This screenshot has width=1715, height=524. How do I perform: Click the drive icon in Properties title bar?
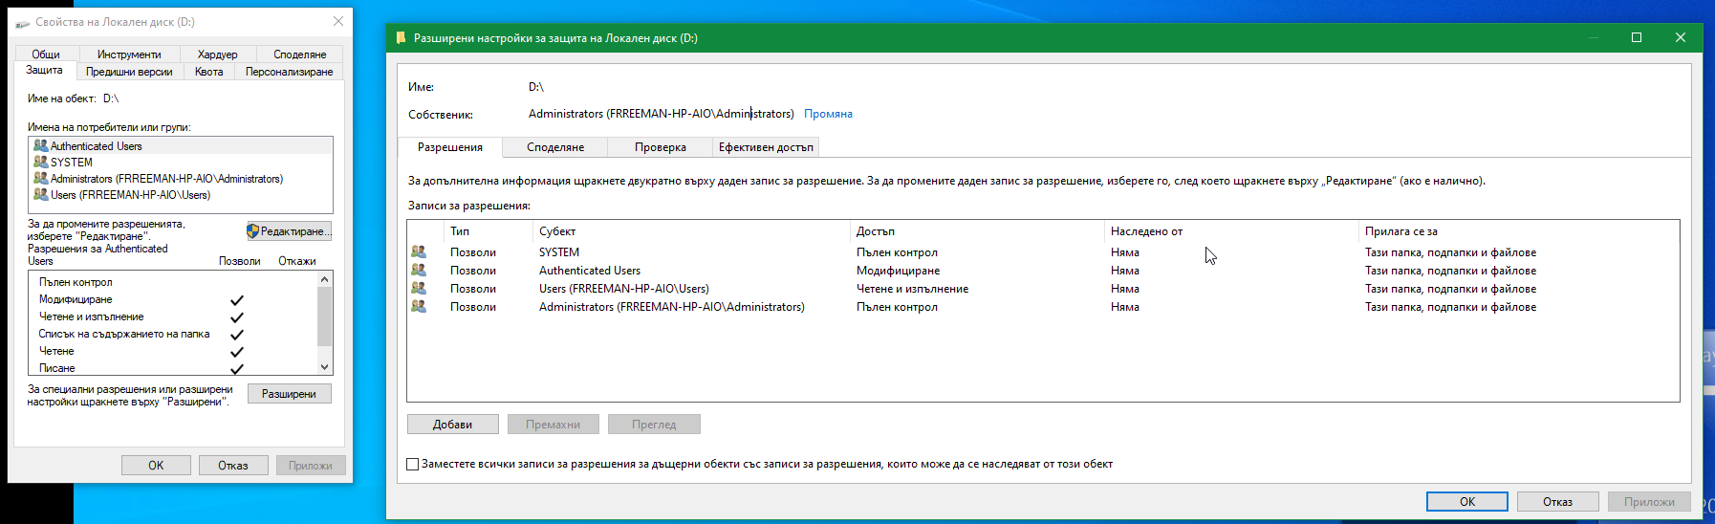tap(23, 22)
